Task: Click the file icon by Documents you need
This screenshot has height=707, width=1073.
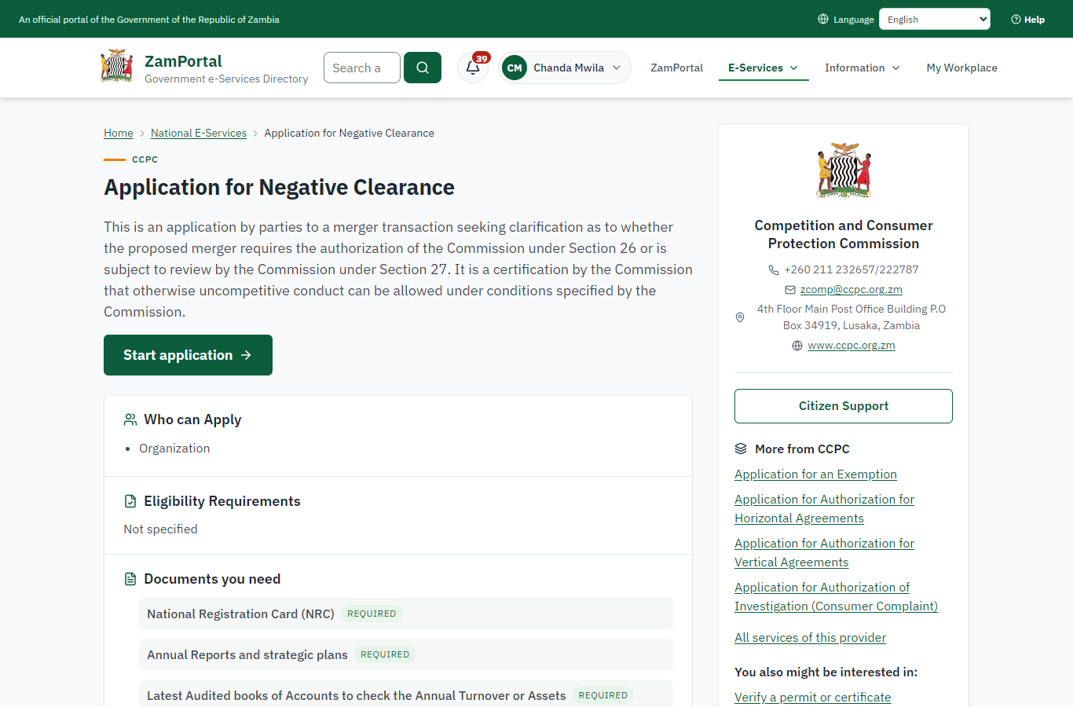Action: tap(130, 579)
